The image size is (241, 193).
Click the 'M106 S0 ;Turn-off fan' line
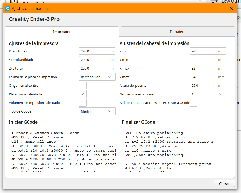tap(149, 168)
